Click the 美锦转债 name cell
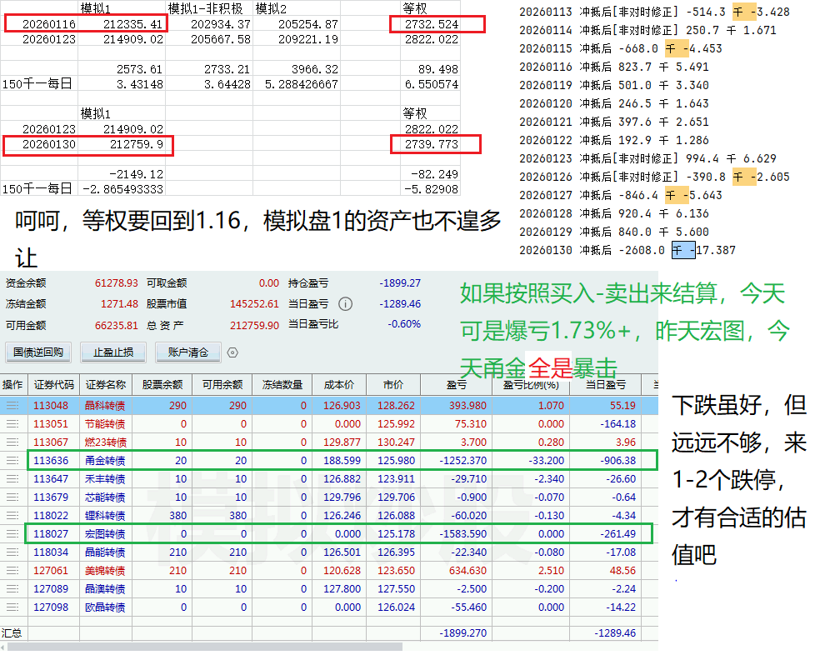 pos(105,571)
